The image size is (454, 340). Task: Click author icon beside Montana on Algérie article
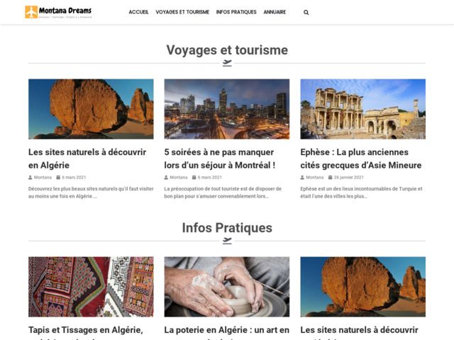point(30,178)
